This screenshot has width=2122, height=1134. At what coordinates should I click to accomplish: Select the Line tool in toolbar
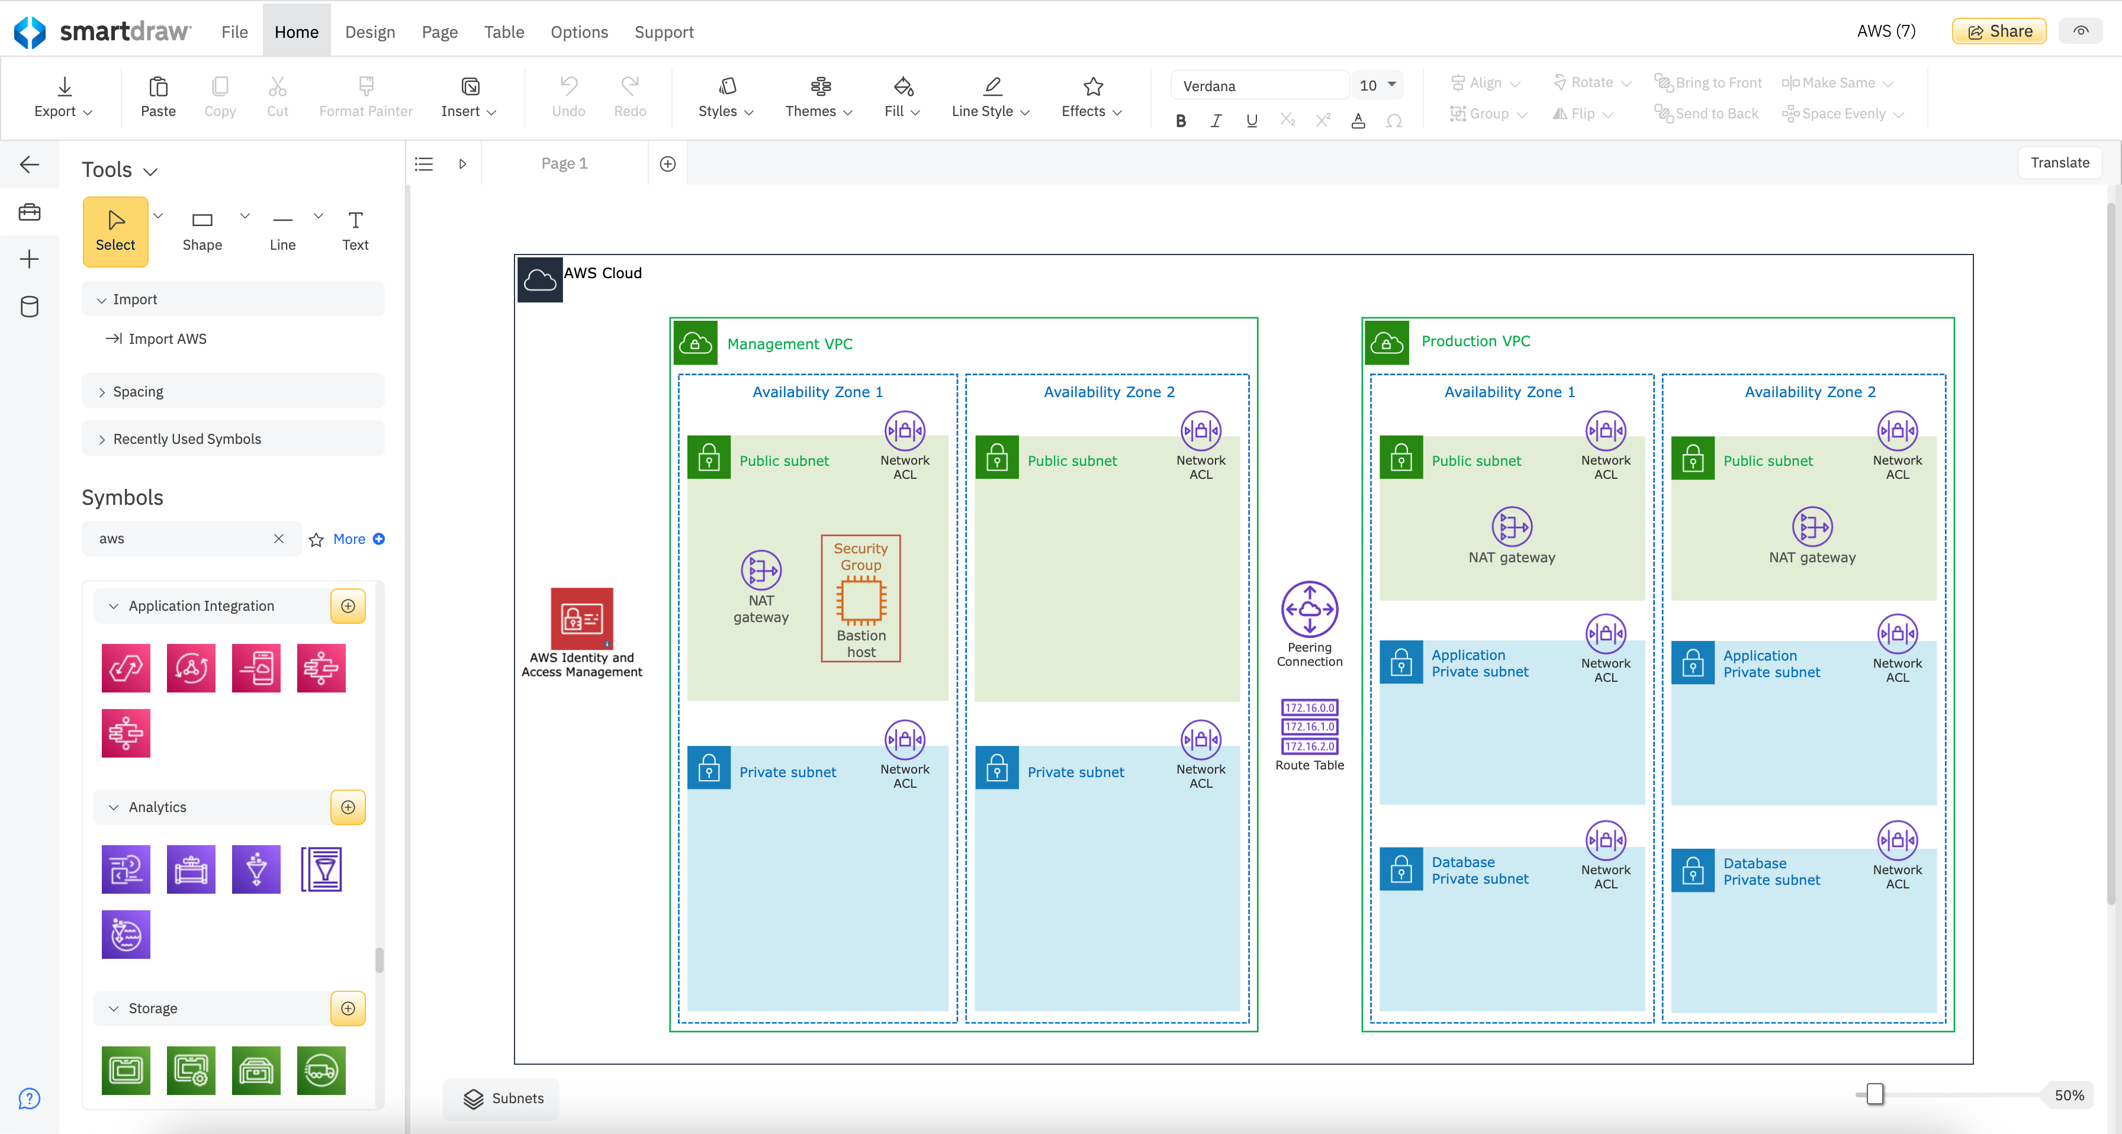click(282, 229)
